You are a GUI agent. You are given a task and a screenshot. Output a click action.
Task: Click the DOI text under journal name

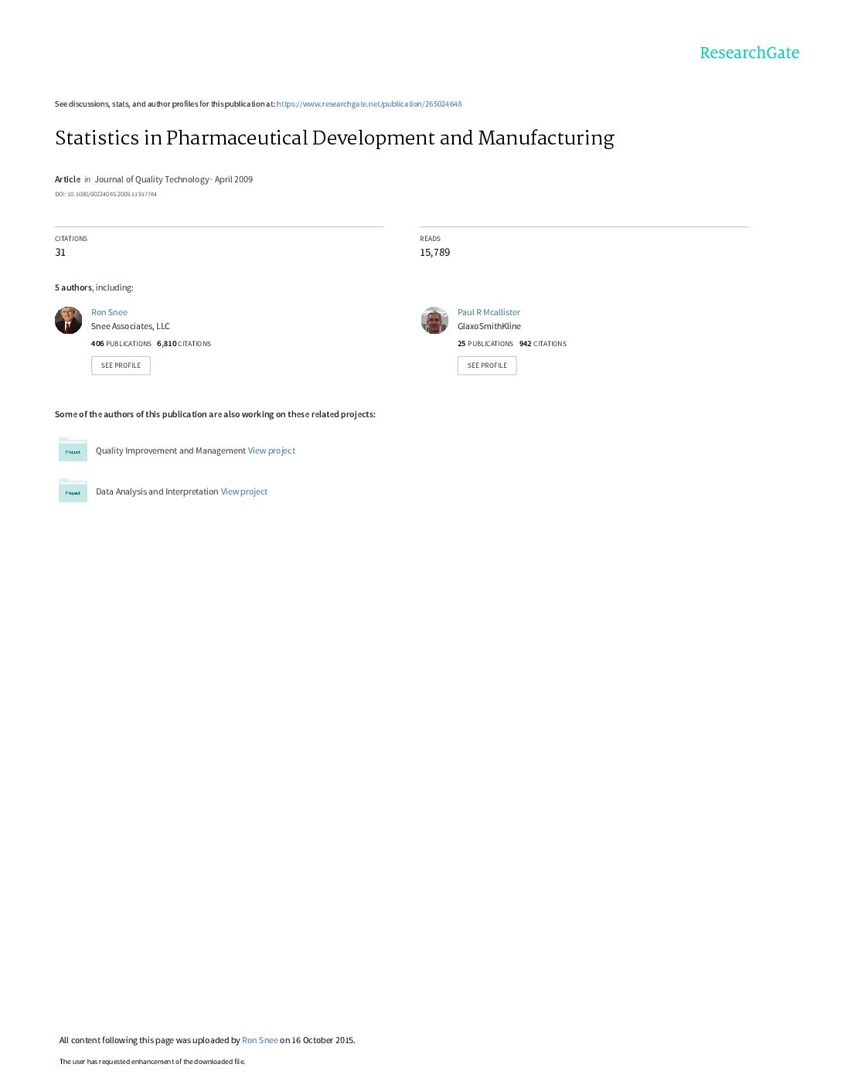(106, 195)
